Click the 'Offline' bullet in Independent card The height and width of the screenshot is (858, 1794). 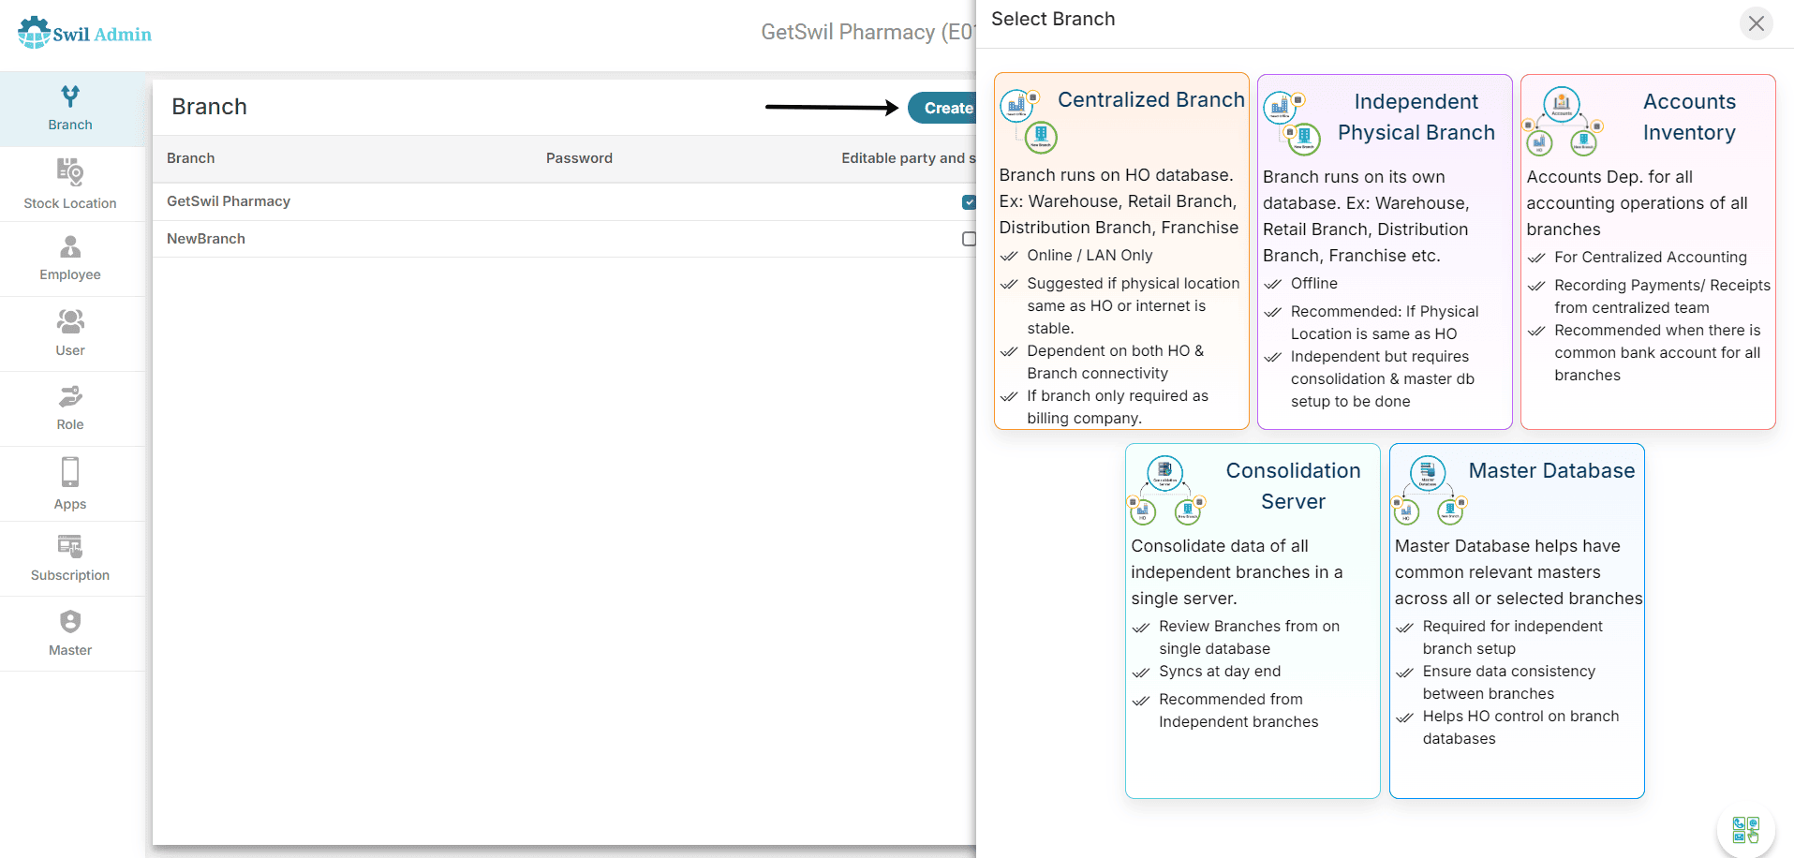(x=1314, y=283)
